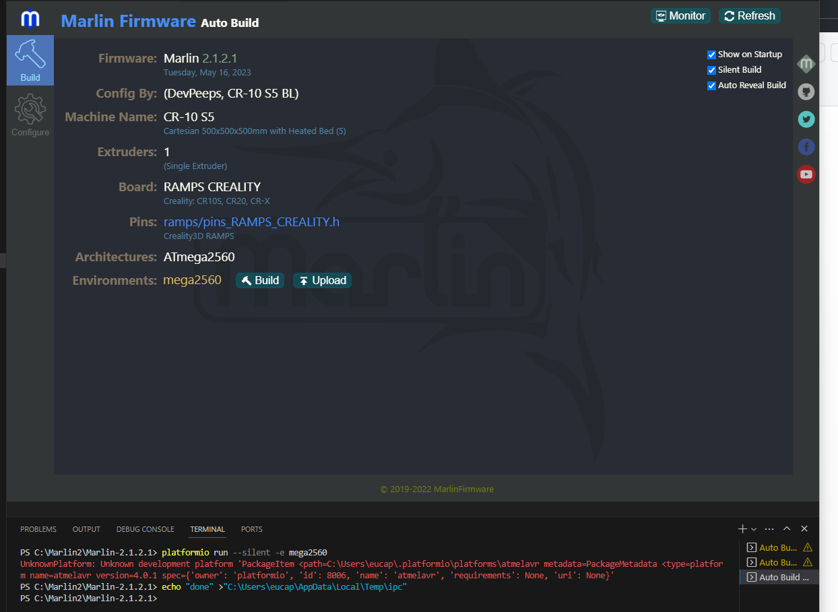
Task: Click the Creality3D RAMPS description
Action: [x=199, y=236]
